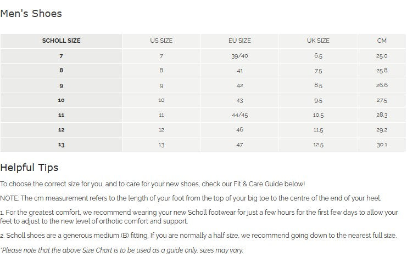
Task: Select the UK size 7.5 cell
Action: point(318,71)
